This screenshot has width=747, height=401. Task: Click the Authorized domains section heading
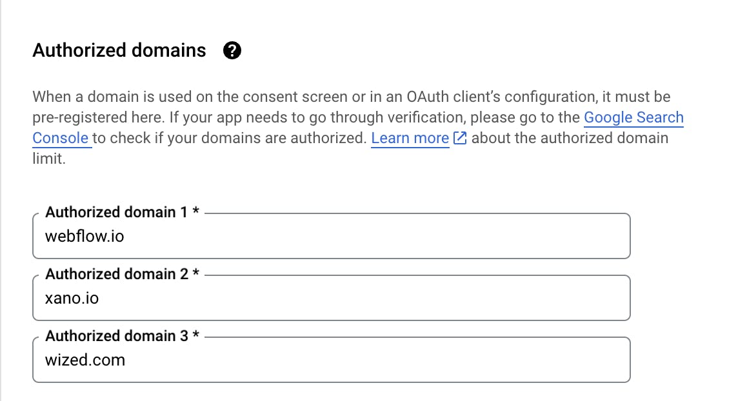[x=119, y=50]
